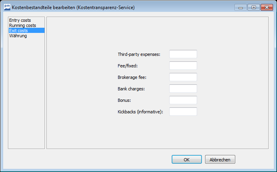This screenshot has height=172, width=277.
Task: Click the Third-party expenses text label
Action: click(139, 54)
